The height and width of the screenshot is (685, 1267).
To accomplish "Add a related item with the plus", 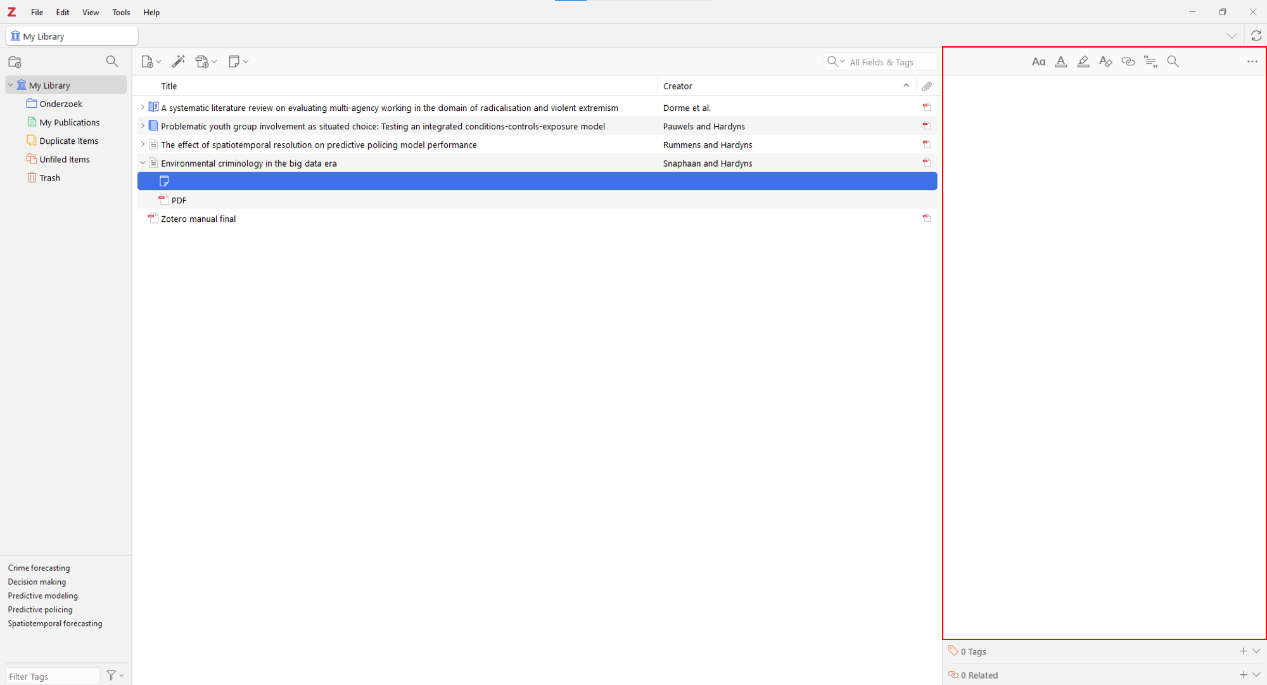I will pos(1243,675).
